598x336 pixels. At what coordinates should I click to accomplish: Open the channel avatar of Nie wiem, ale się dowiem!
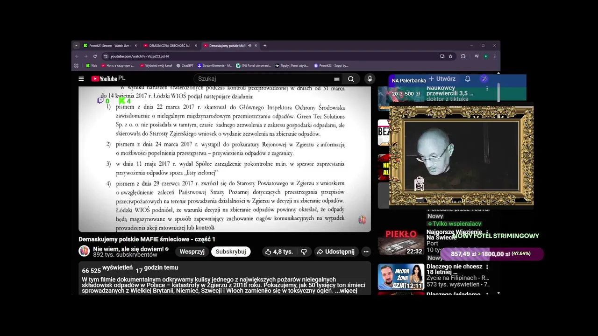tap(84, 251)
